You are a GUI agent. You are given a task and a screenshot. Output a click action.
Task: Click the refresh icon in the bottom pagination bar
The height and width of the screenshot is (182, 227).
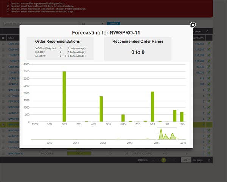tap(209, 160)
